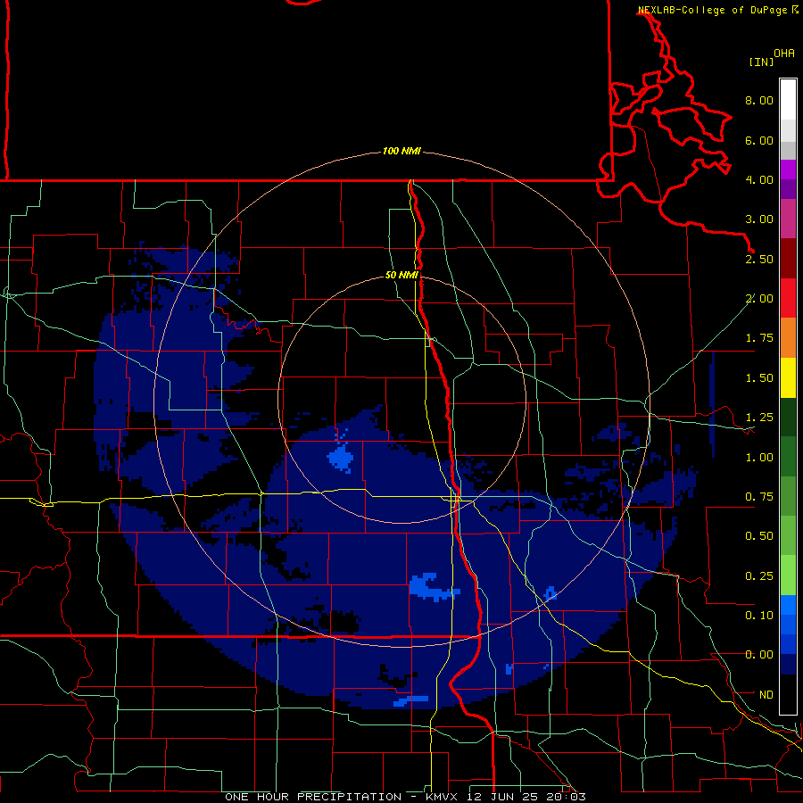Select the orange swatch above the 1.75 label
Image resolution: width=803 pixels, height=803 pixels.
click(x=788, y=338)
